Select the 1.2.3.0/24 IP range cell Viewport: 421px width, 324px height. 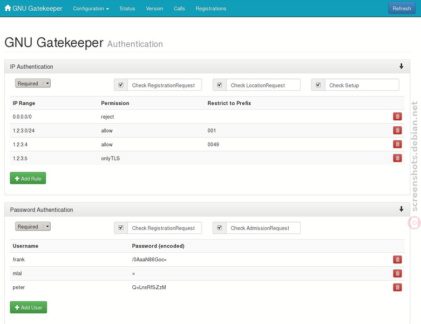click(24, 131)
